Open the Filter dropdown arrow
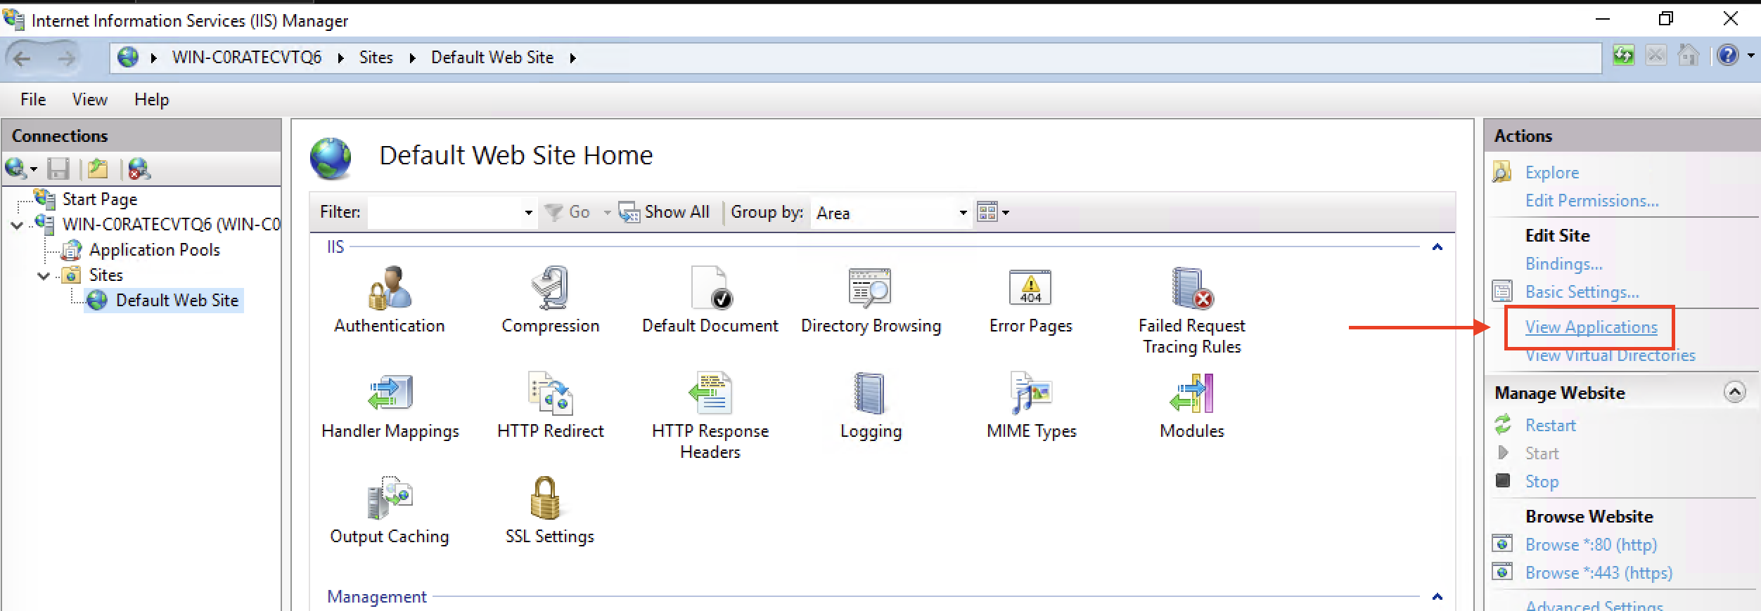1761x611 pixels. point(528,213)
